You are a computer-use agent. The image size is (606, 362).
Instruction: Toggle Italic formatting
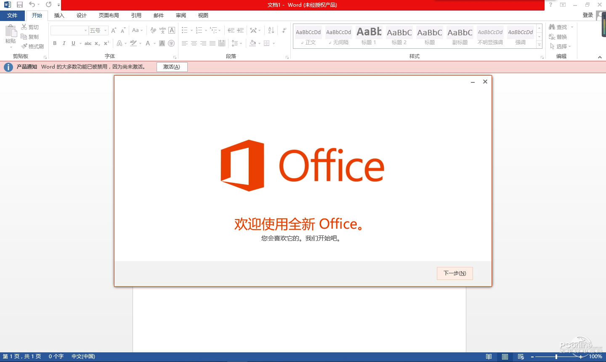pyautogui.click(x=64, y=43)
